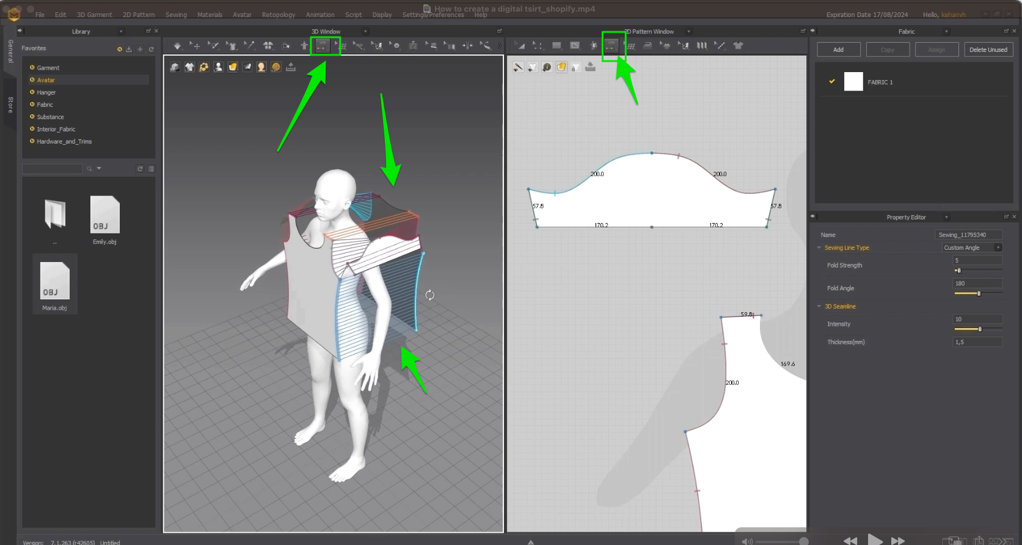Open the File menu
The width and height of the screenshot is (1022, 545).
[x=40, y=15]
